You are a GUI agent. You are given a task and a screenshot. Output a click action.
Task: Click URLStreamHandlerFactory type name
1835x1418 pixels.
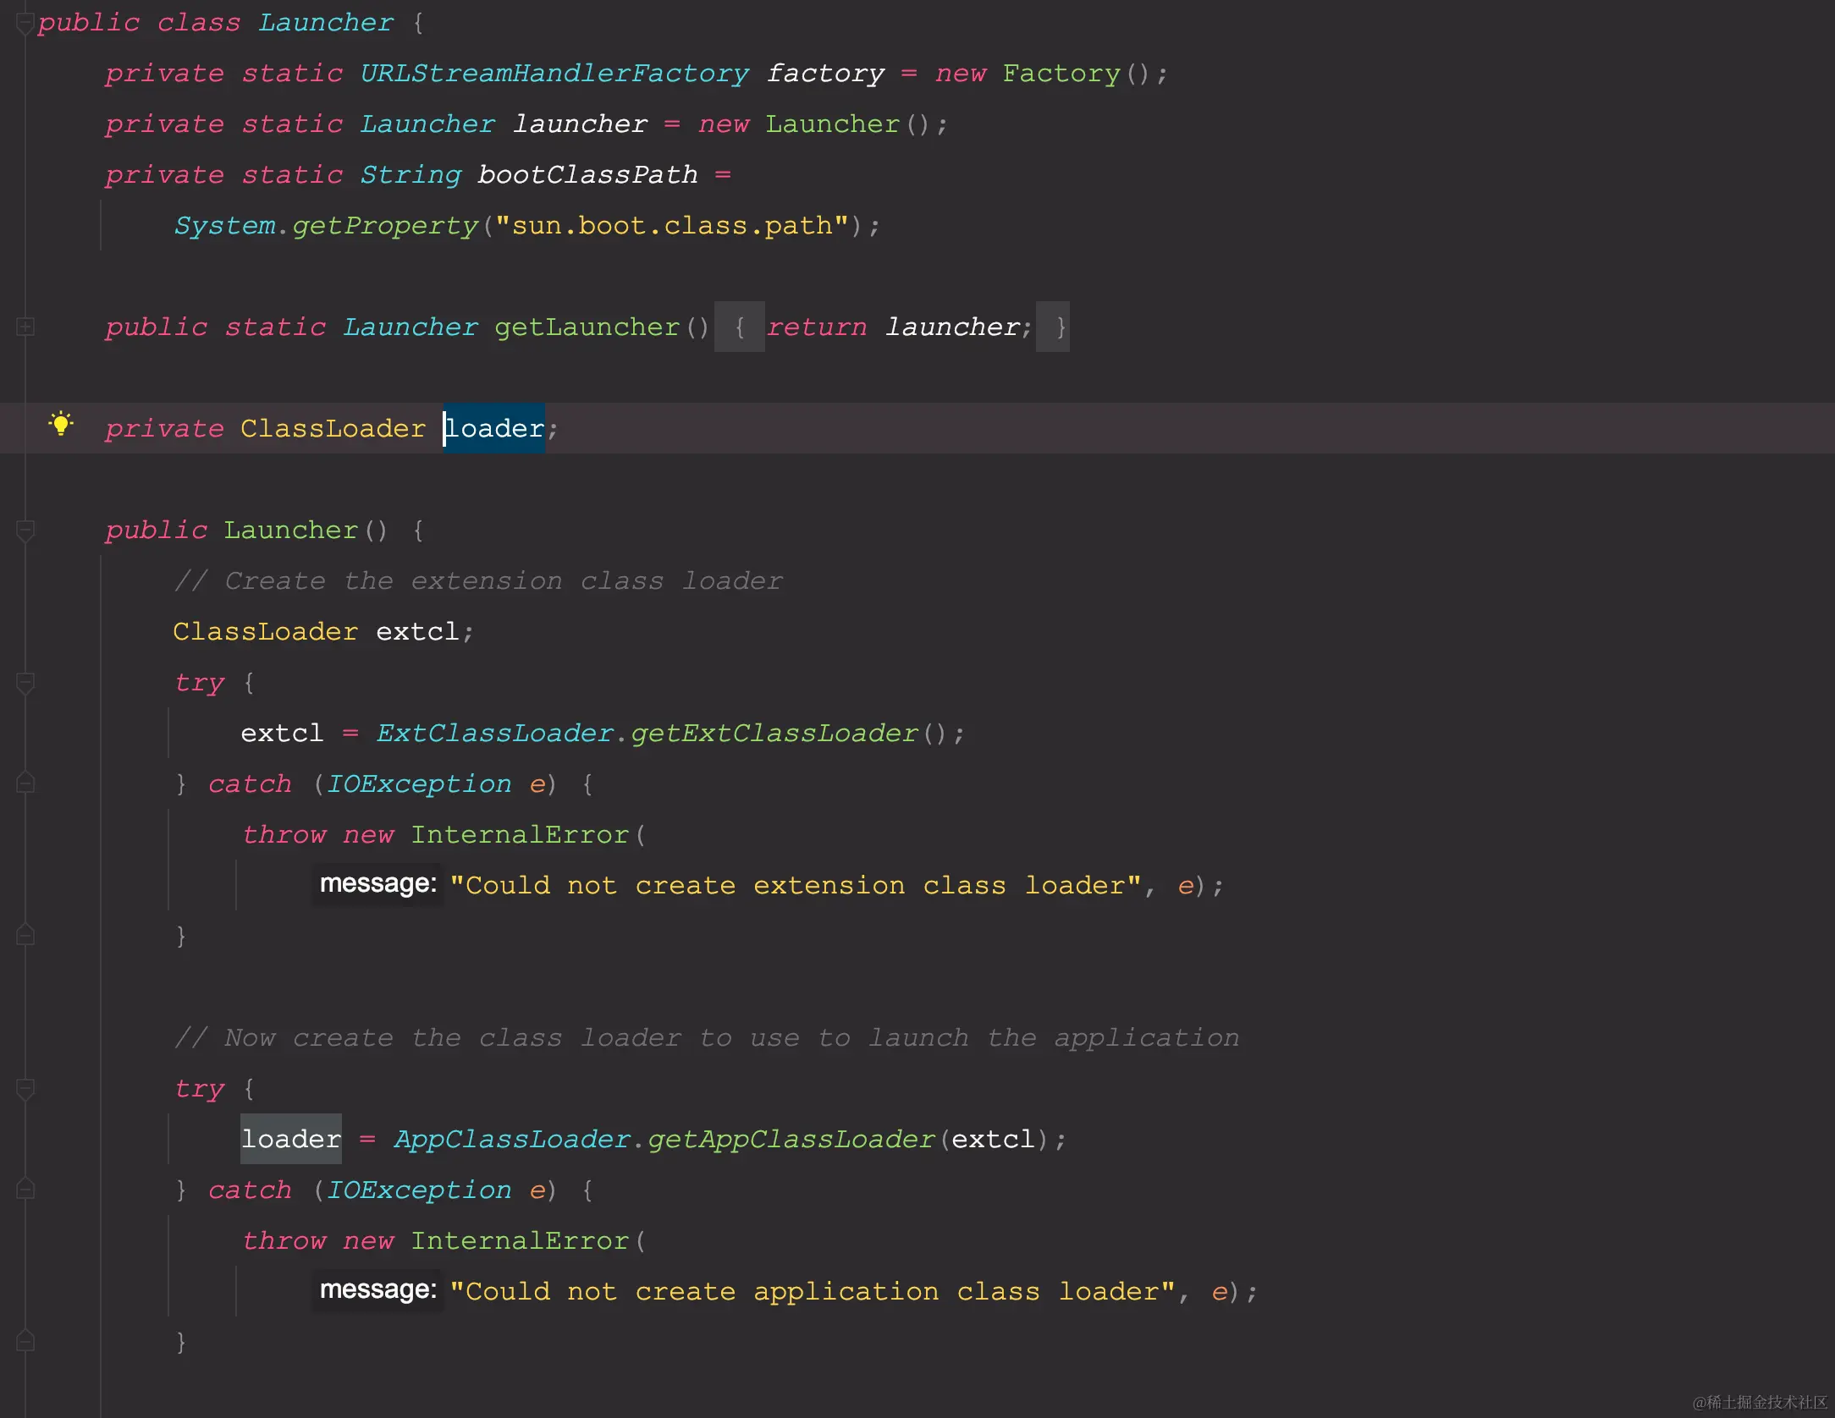click(554, 74)
